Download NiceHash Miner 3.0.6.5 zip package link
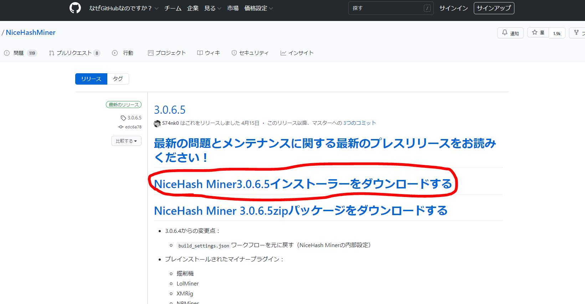This screenshot has width=585, height=304. [301, 210]
